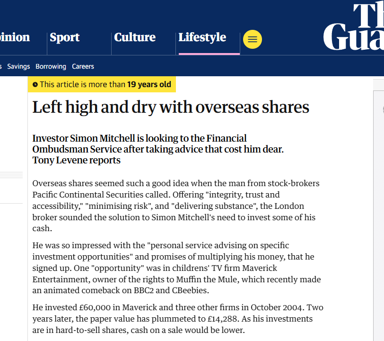384x341 pixels.
Task: Visit the Careers subsection
Action: (83, 66)
